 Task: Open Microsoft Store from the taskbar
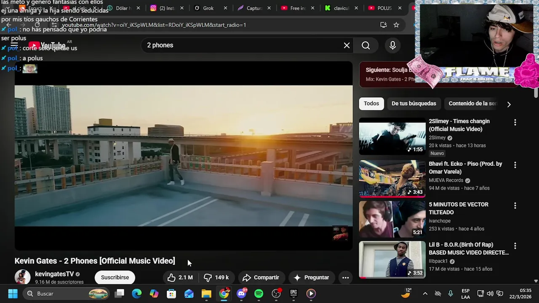[171, 293]
